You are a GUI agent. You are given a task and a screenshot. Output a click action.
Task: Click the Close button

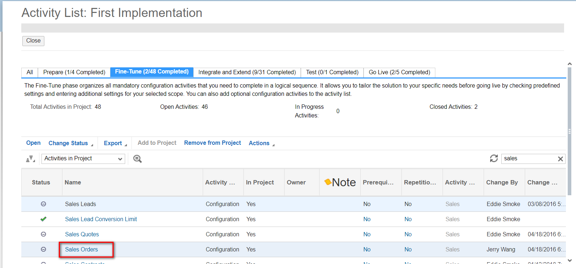pos(33,41)
